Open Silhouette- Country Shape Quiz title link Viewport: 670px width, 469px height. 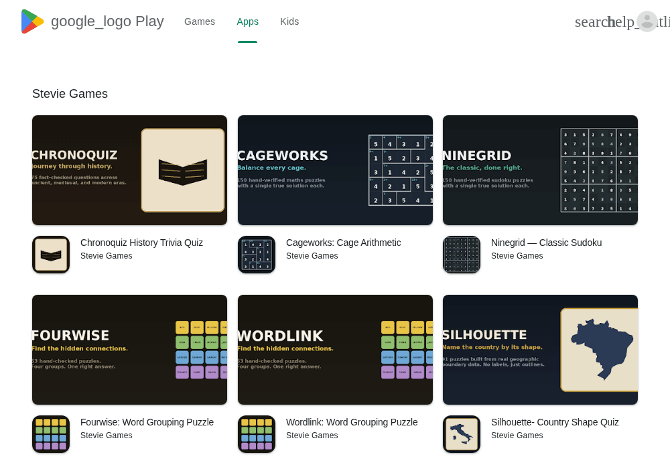pyautogui.click(x=555, y=422)
